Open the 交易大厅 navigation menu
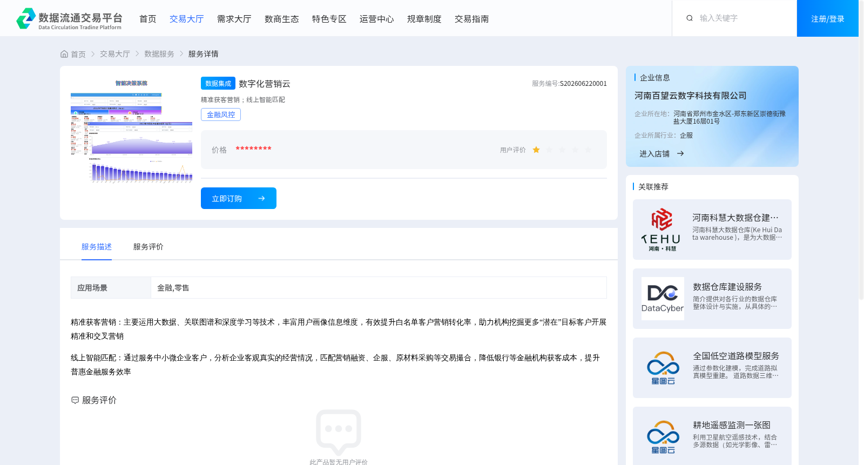Screen dimensions: 864x465 pyautogui.click(x=187, y=19)
